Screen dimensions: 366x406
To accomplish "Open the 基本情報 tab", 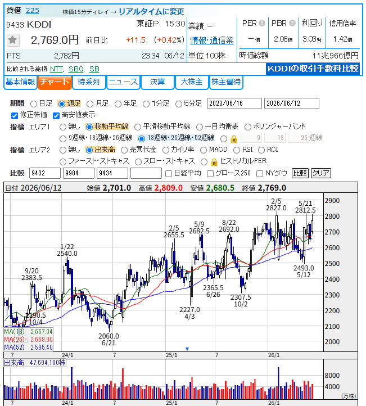I will (20, 82).
